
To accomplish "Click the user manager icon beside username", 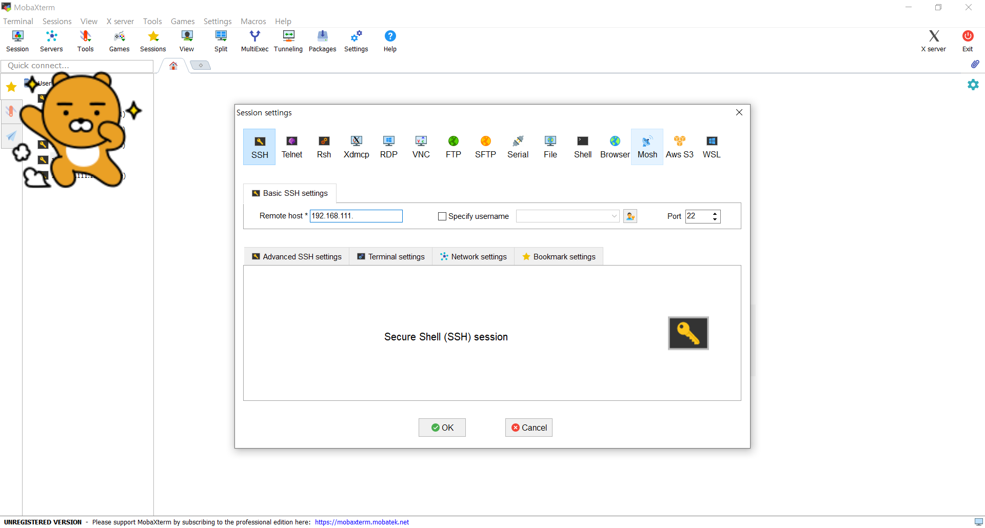I will pos(630,216).
